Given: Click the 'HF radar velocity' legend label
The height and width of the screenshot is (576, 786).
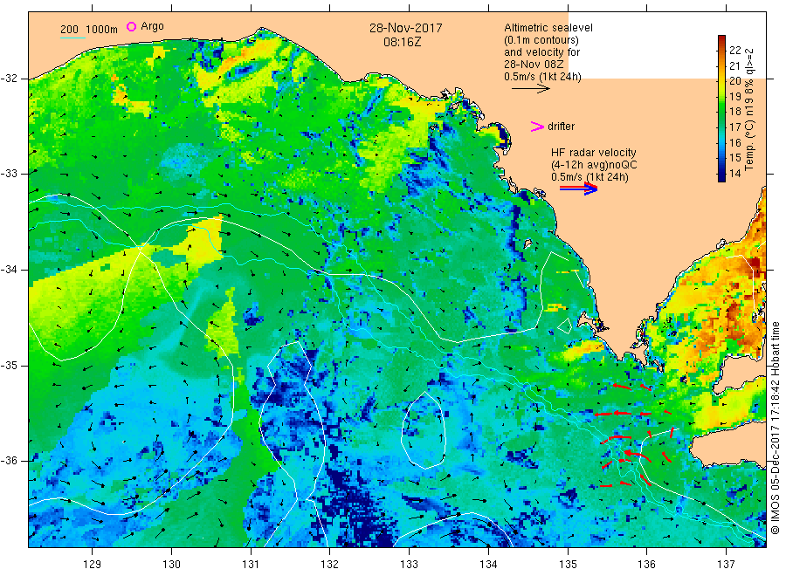Looking at the screenshot, I should 594,152.
